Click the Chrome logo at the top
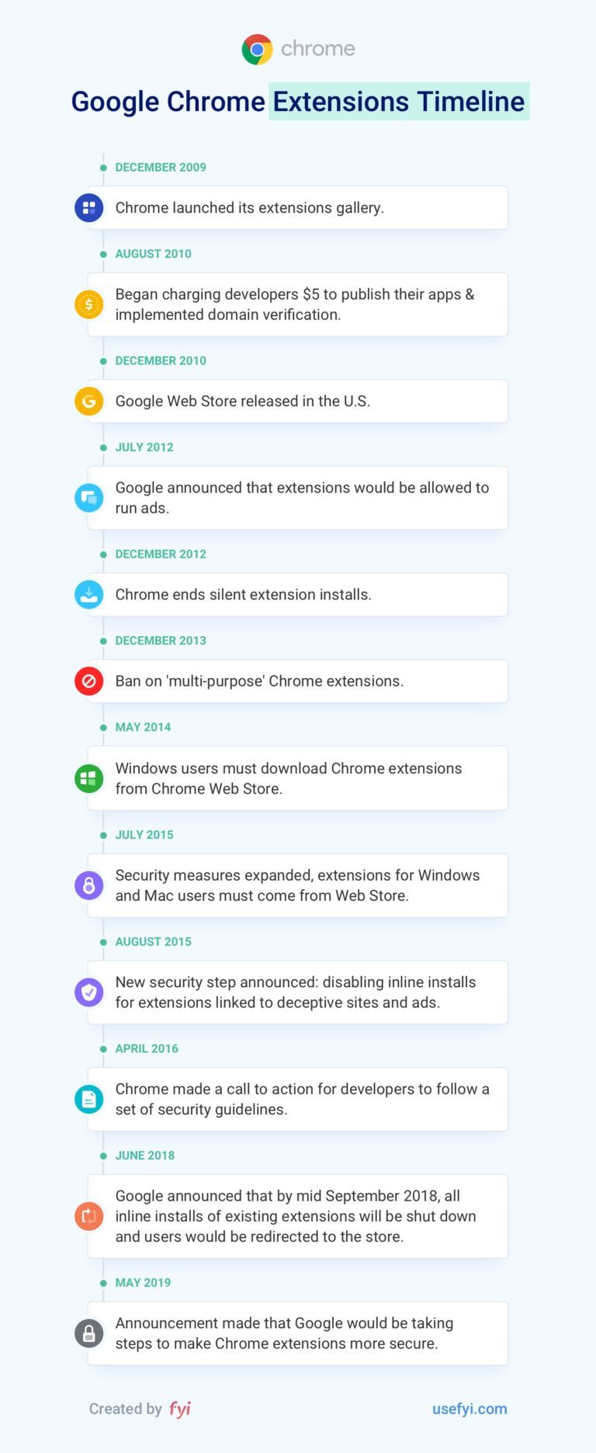The height and width of the screenshot is (1453, 596). click(x=257, y=49)
